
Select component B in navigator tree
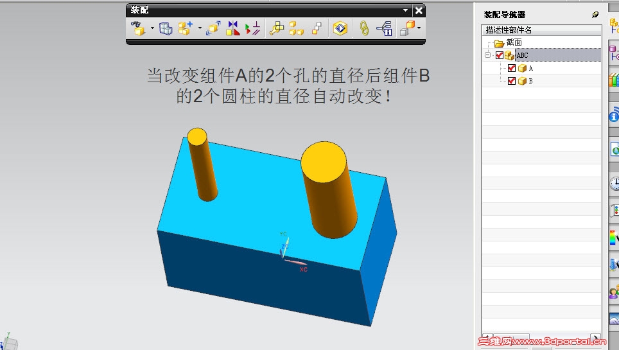(x=530, y=81)
